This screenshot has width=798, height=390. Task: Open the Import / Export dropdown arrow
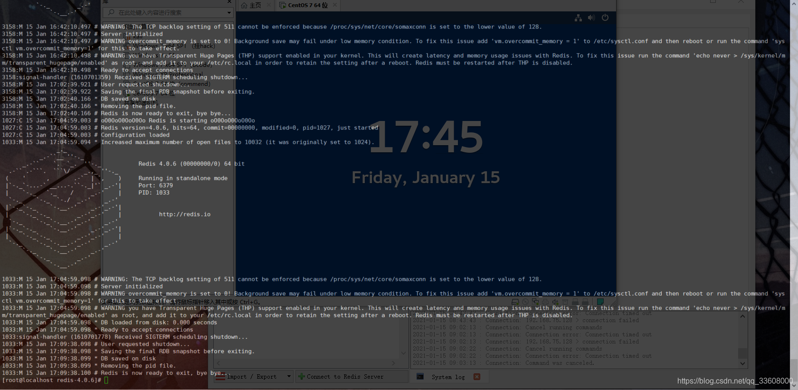[x=288, y=377]
